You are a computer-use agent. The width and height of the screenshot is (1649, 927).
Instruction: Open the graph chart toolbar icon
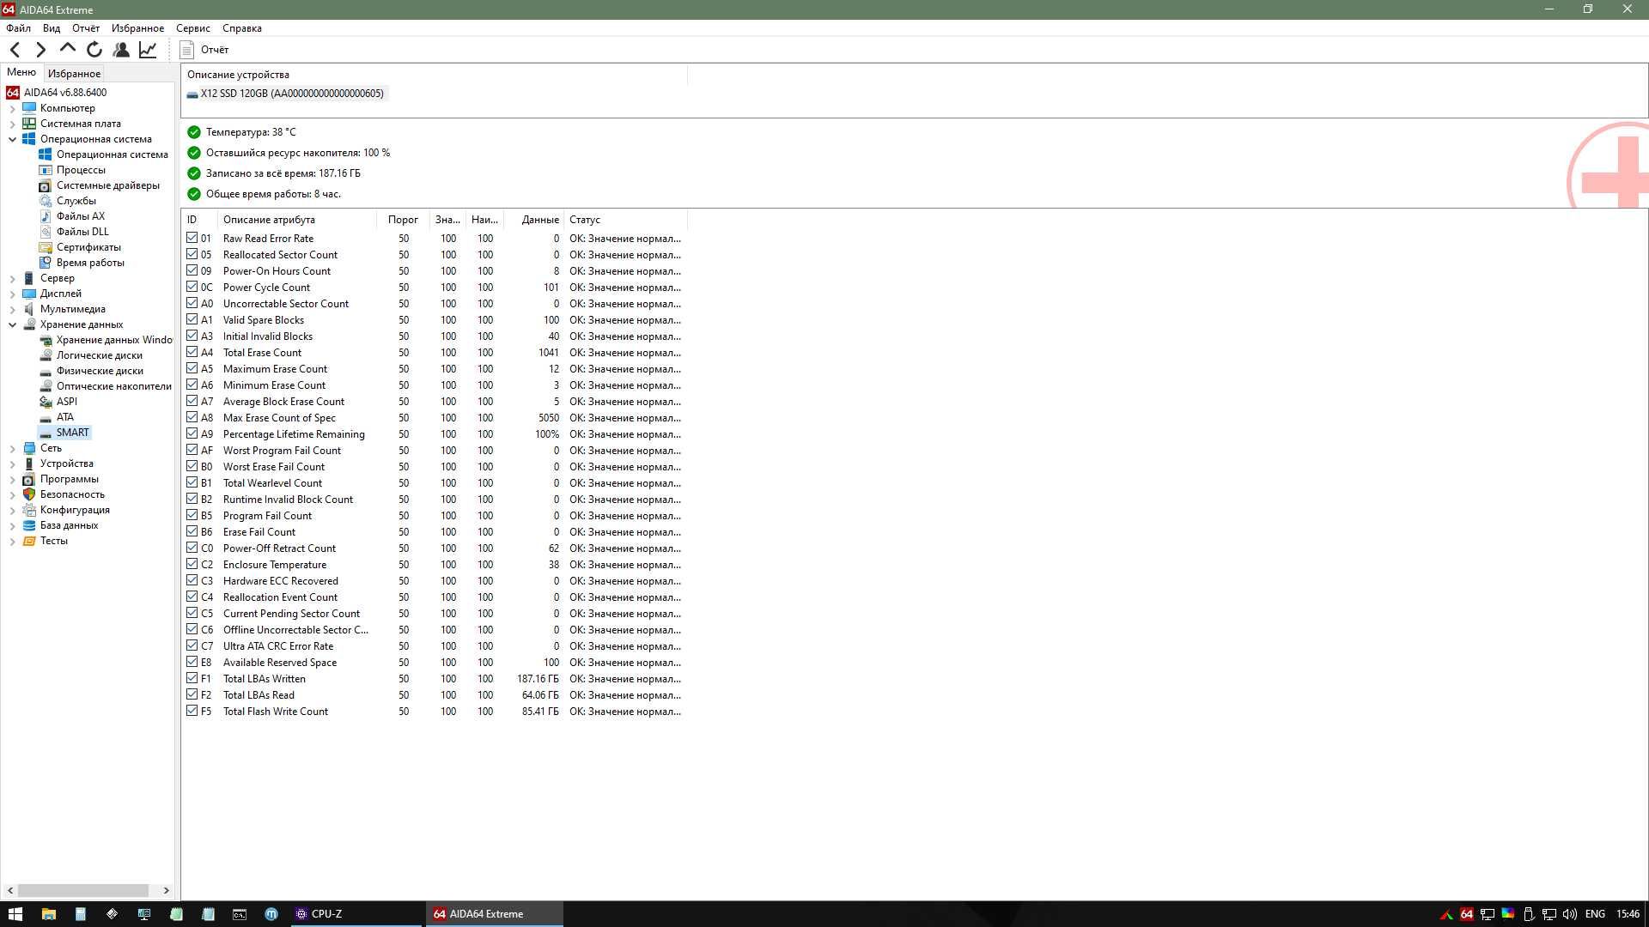[x=148, y=50]
